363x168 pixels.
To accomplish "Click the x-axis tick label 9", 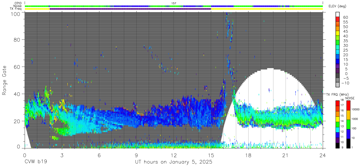I will [136, 155].
